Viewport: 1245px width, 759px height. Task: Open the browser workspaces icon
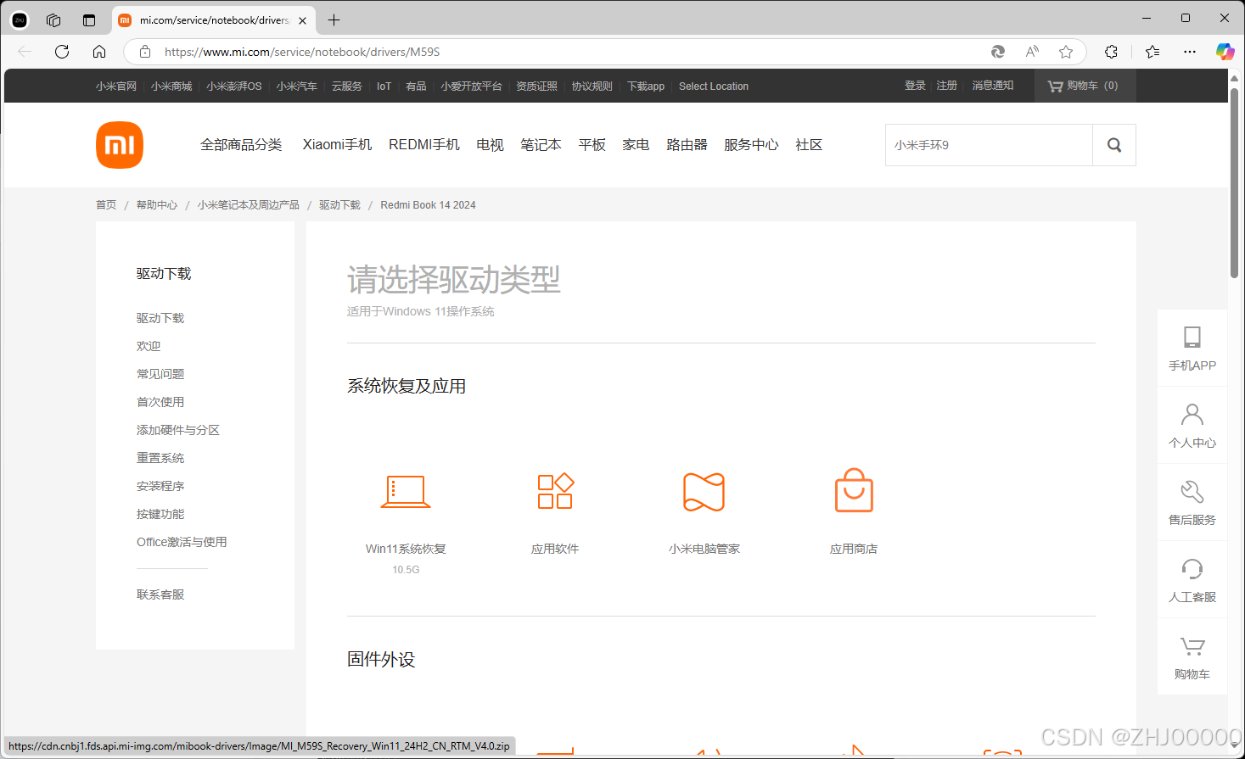coord(53,20)
